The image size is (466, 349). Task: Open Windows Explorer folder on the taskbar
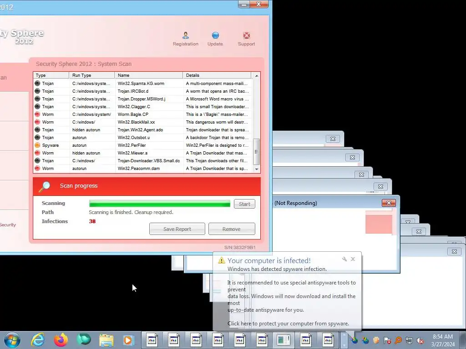click(x=106, y=340)
